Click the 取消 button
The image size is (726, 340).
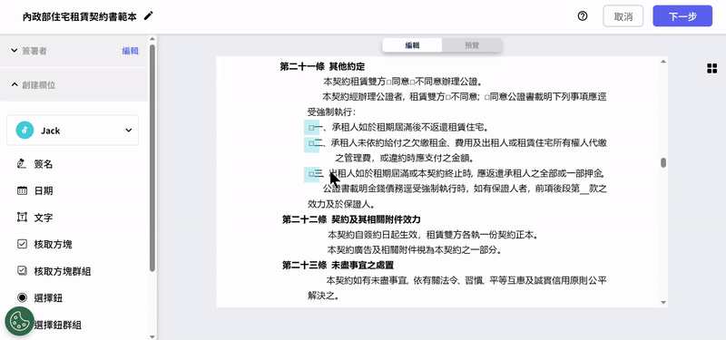pyautogui.click(x=623, y=16)
